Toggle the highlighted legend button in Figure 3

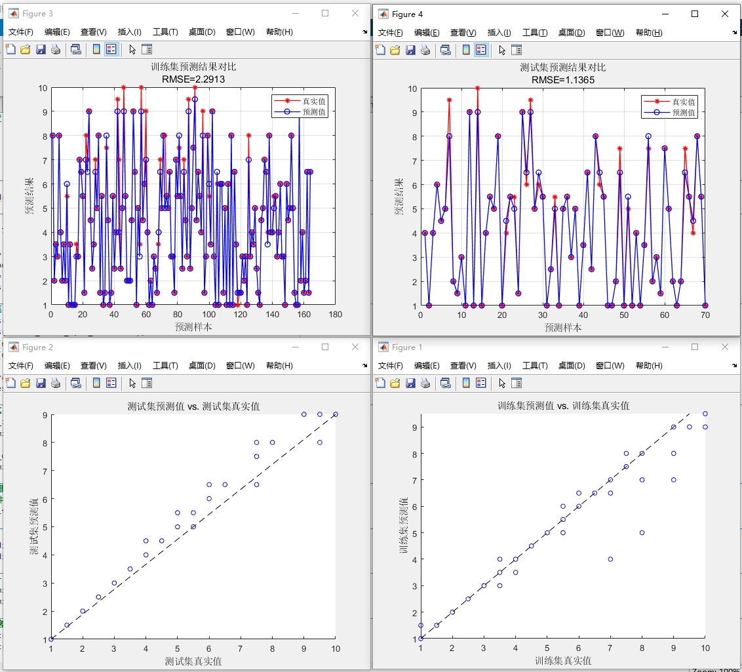click(x=111, y=49)
